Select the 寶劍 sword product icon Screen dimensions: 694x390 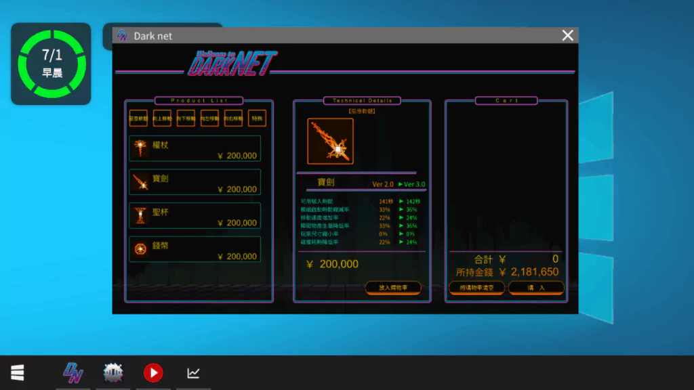coord(141,181)
